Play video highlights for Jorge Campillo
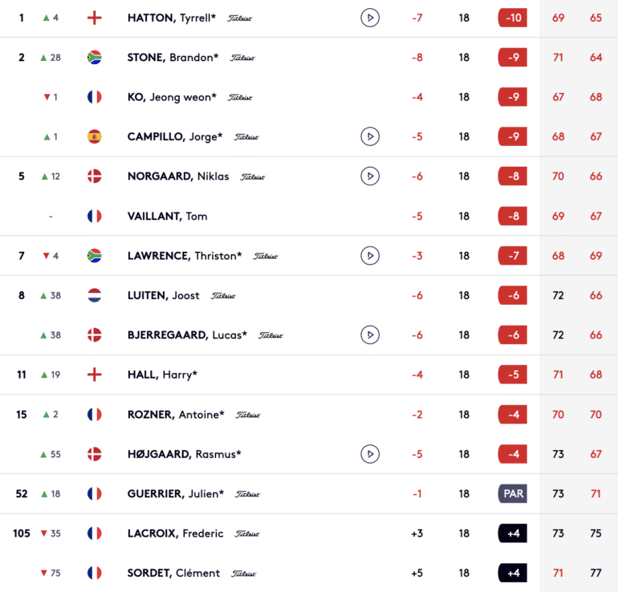This screenshot has width=618, height=592. [x=370, y=136]
